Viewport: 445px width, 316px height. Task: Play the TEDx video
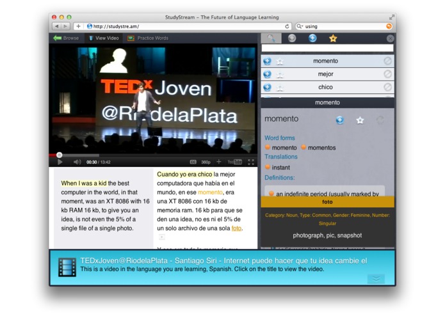coord(60,162)
